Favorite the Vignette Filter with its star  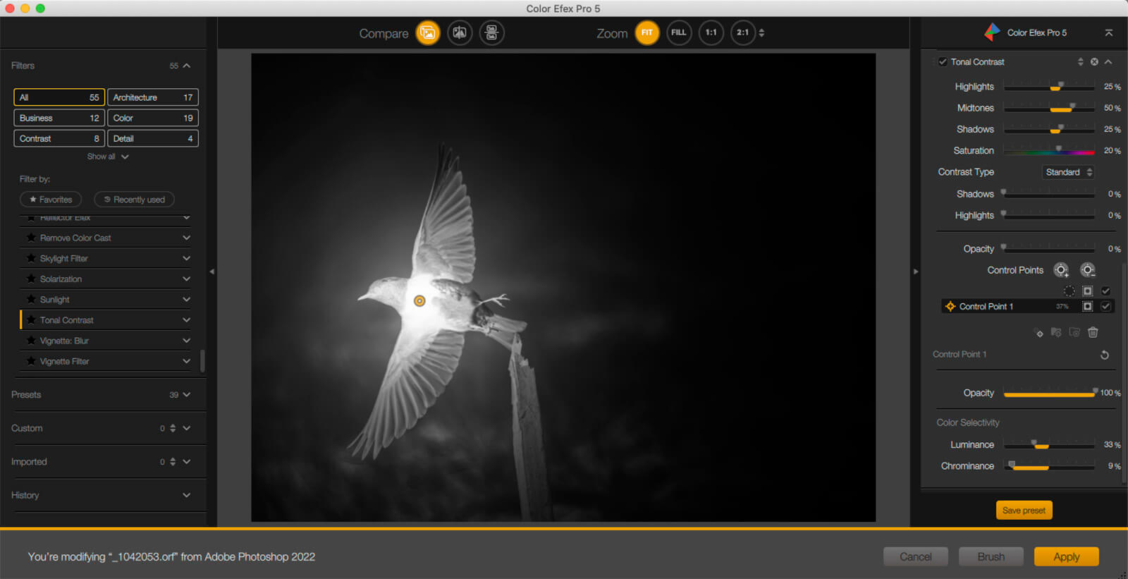[31, 361]
